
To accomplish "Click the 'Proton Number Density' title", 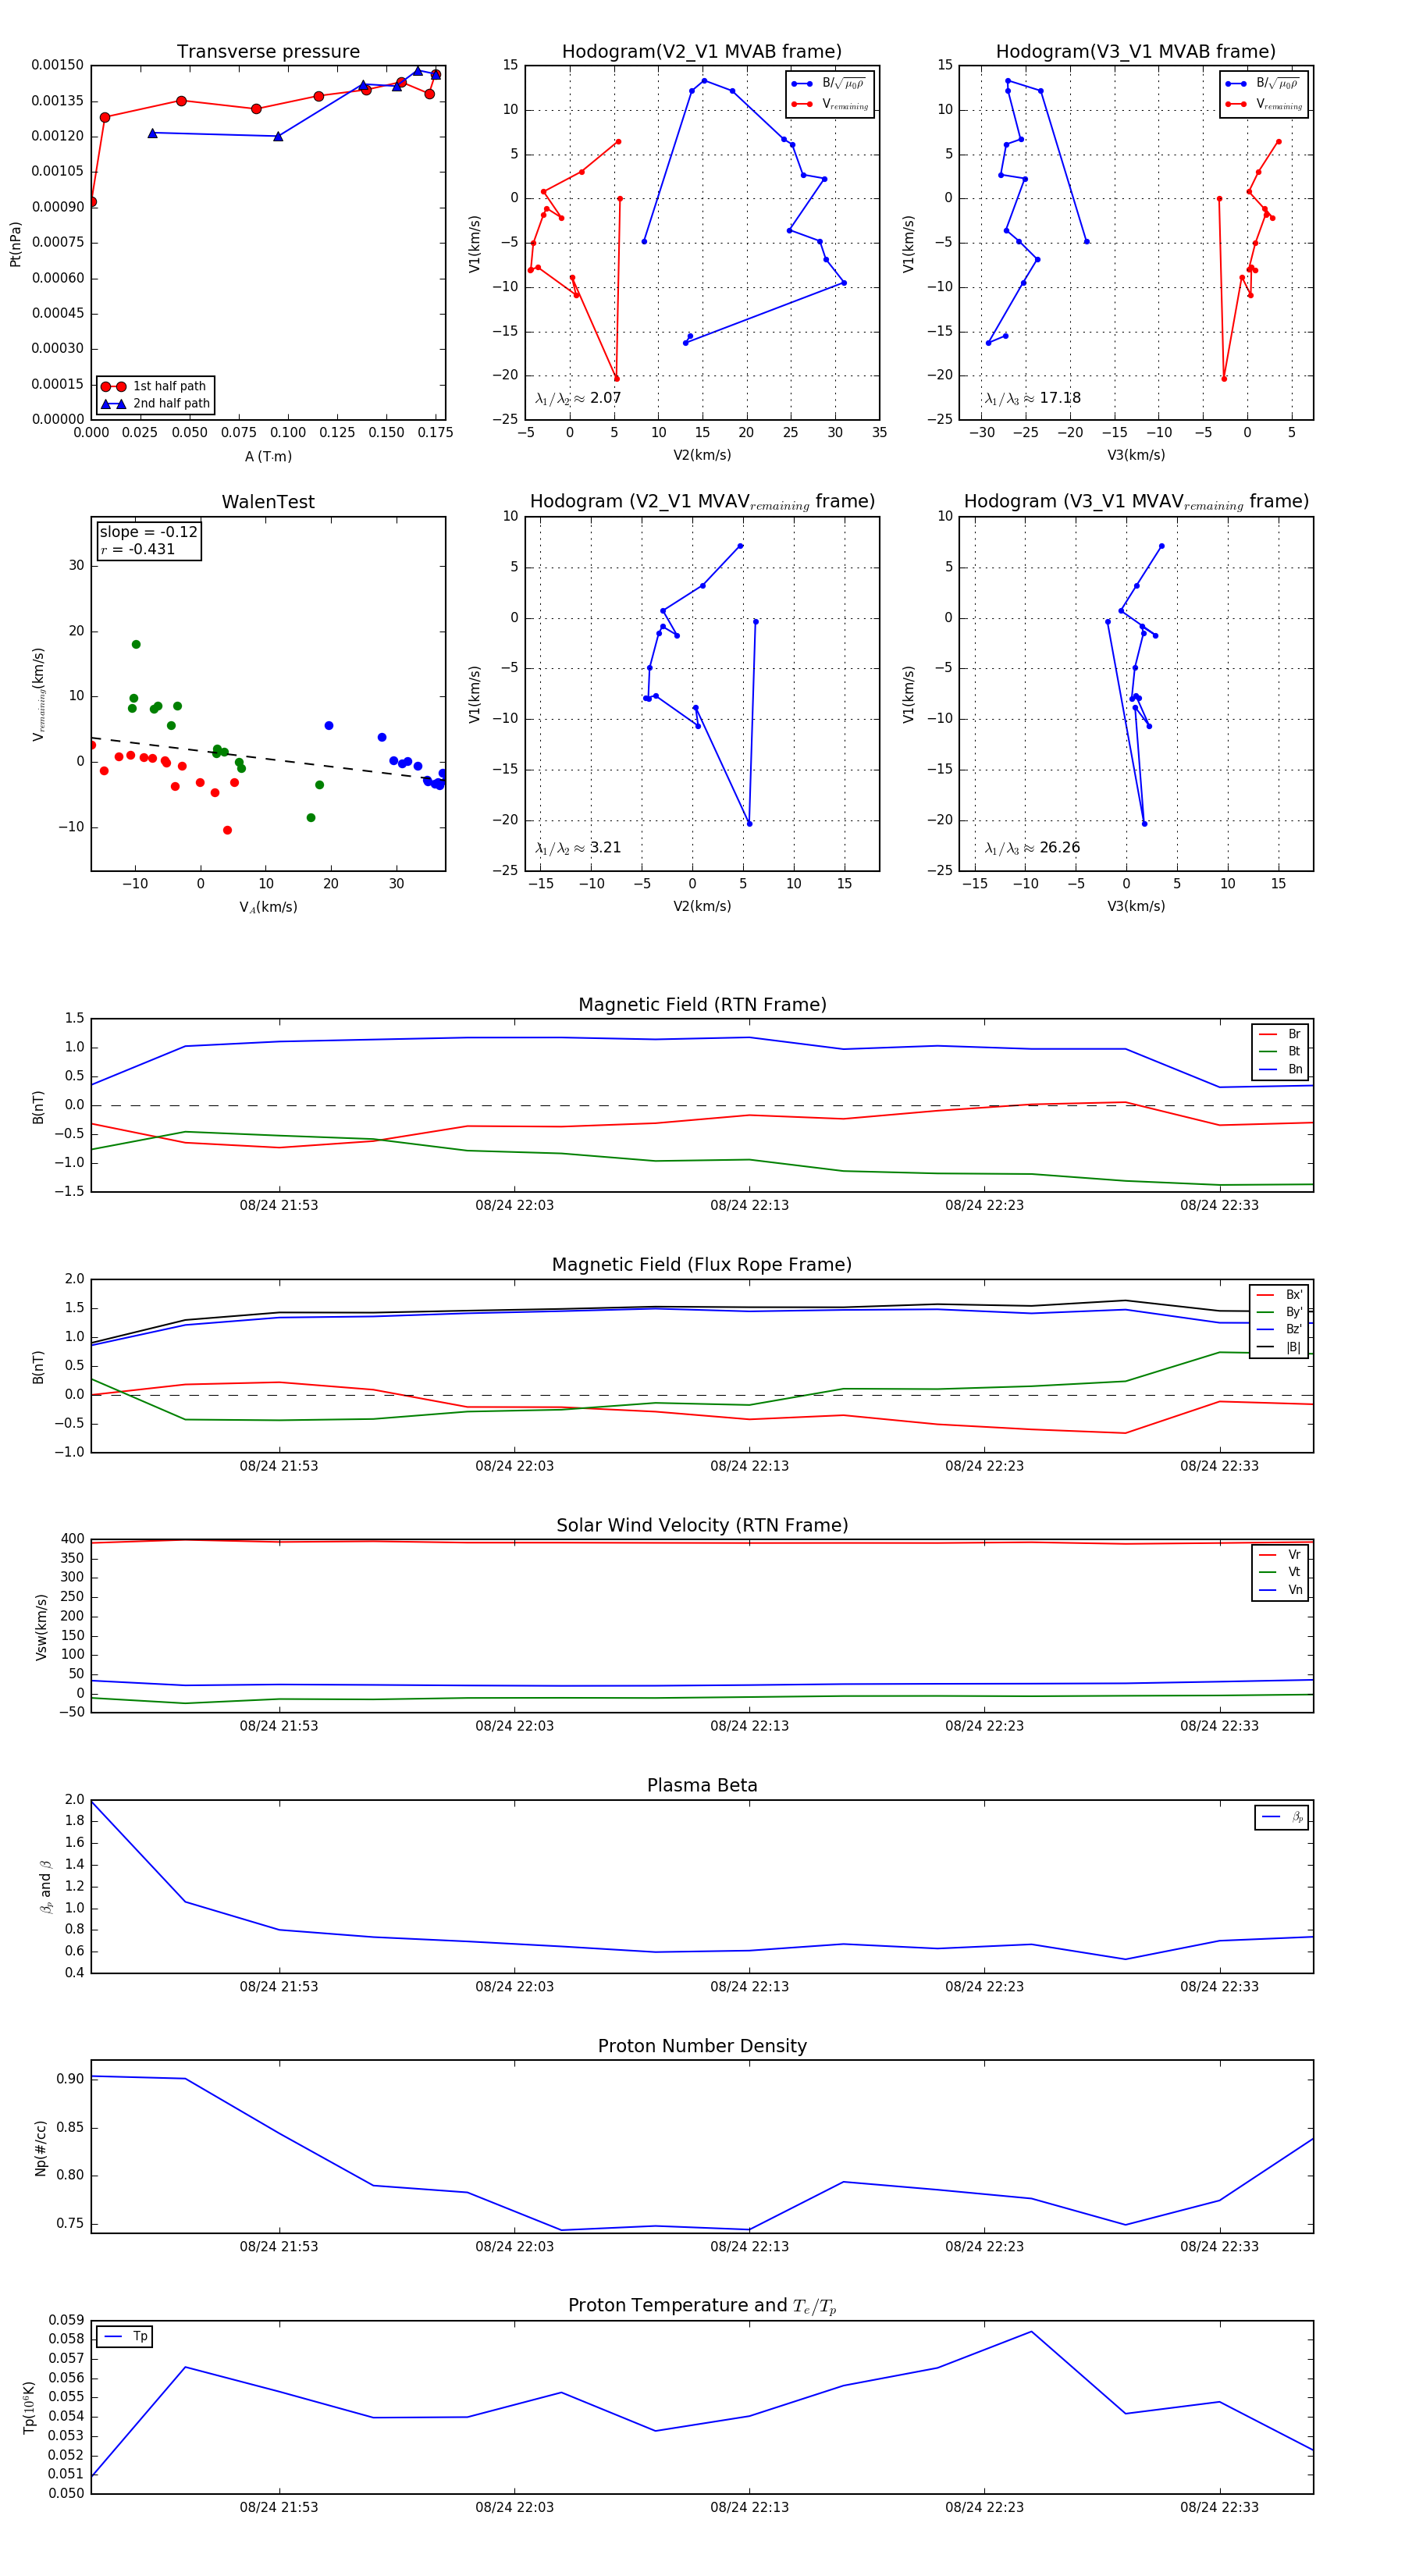I will [702, 2046].
